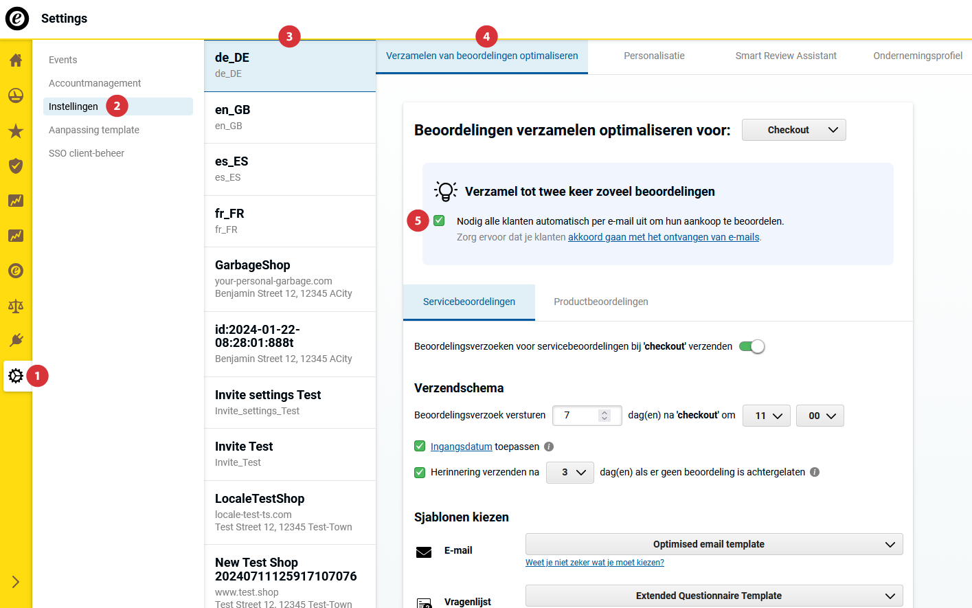Image resolution: width=972 pixels, height=608 pixels.
Task: Open the Trusted Shops 'e' logo in sidebar
Action: (x=15, y=271)
